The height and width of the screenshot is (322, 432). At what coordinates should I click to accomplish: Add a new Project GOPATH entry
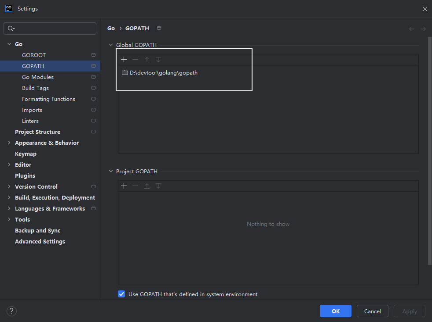click(124, 186)
